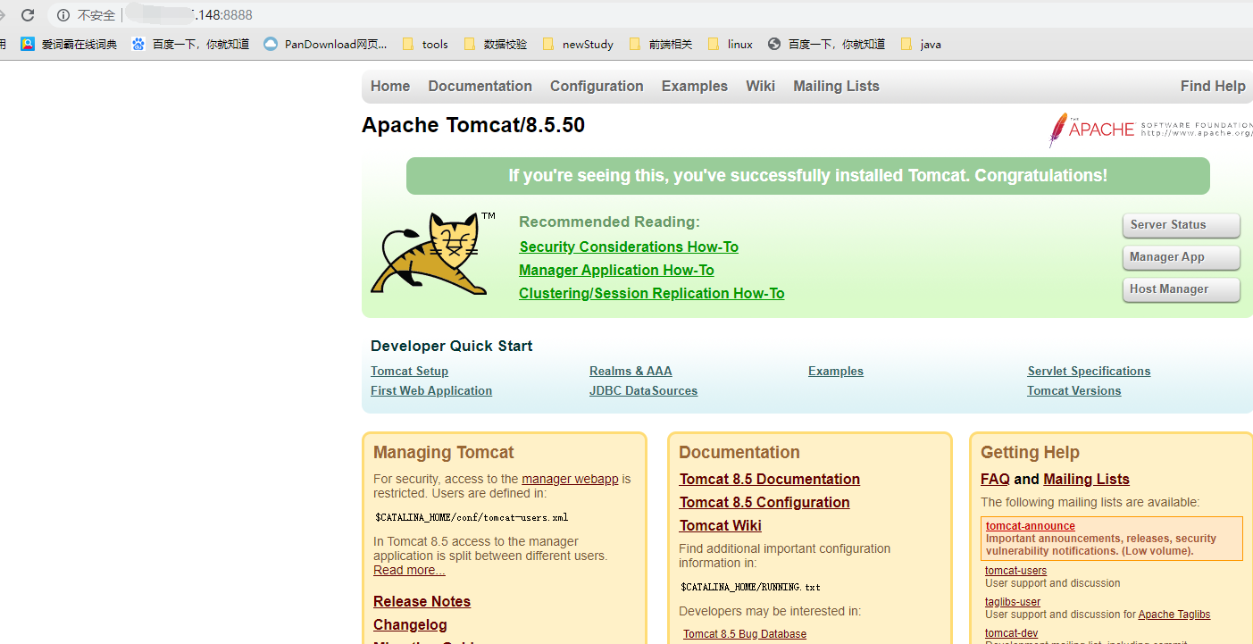Click the Apache Software Foundation logo
This screenshot has height=644, width=1253.
click(1150, 130)
